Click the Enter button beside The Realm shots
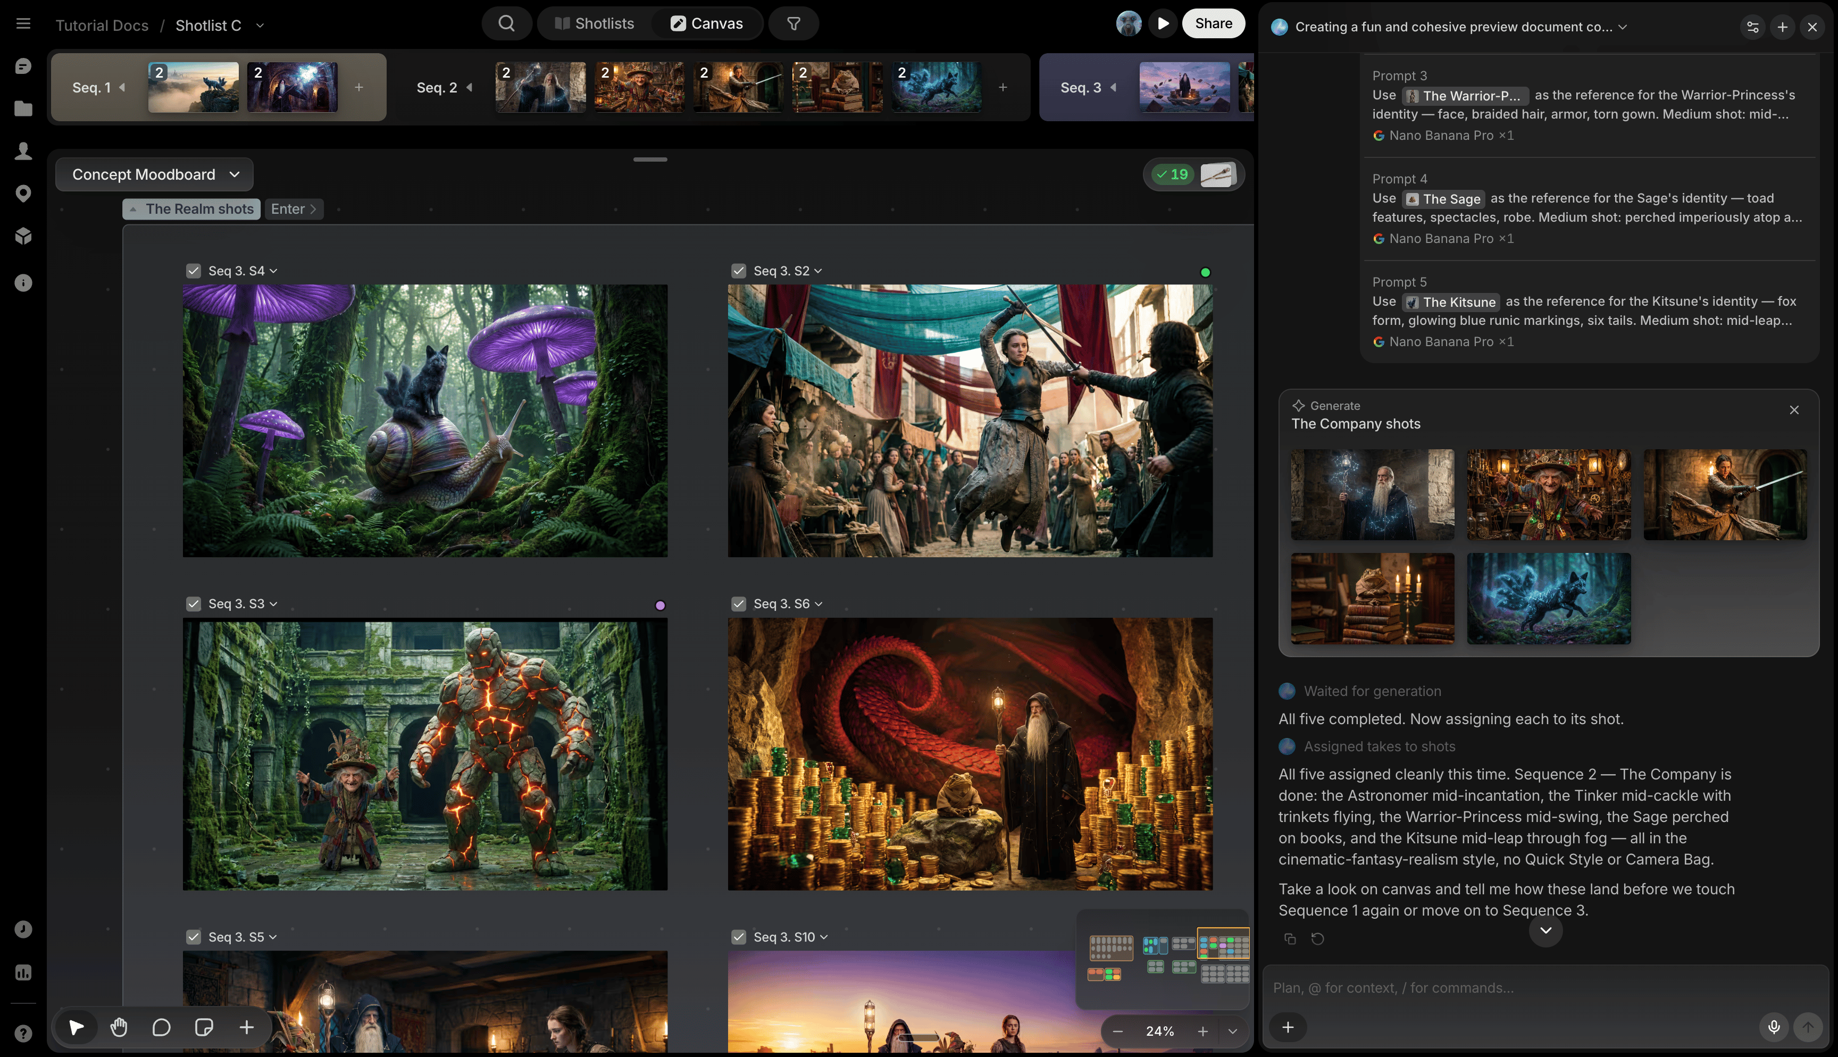Image resolution: width=1838 pixels, height=1057 pixels. 293,209
